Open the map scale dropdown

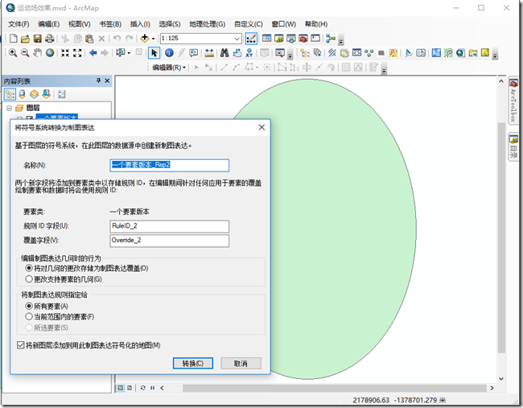pos(237,39)
